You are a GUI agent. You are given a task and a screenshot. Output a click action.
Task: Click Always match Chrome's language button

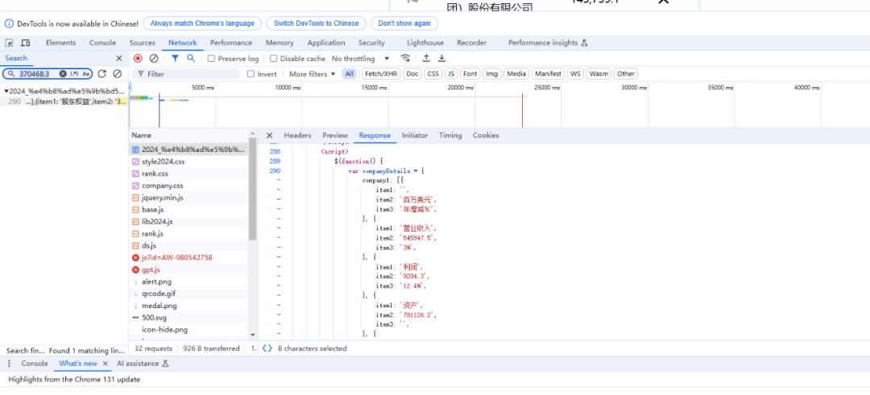tap(202, 24)
